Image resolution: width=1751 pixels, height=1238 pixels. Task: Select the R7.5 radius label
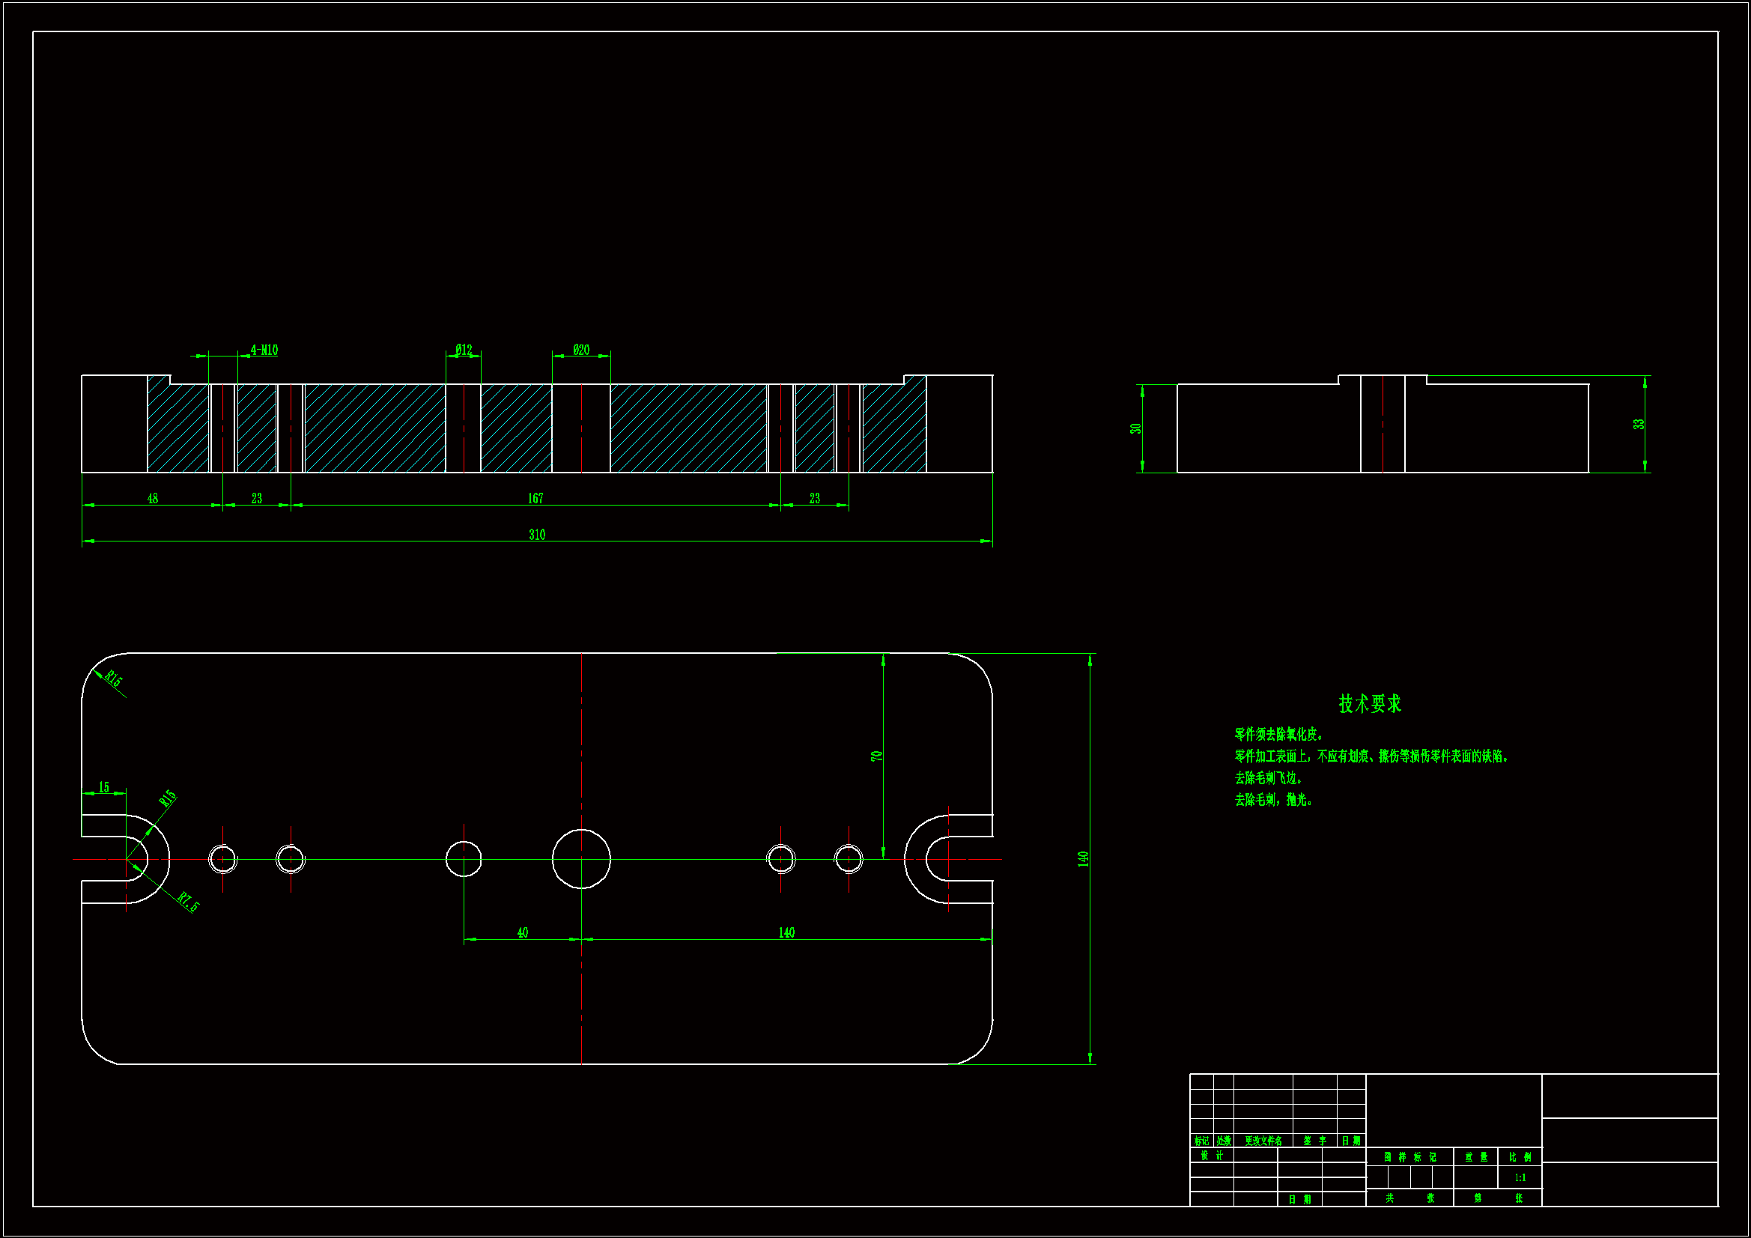click(189, 902)
